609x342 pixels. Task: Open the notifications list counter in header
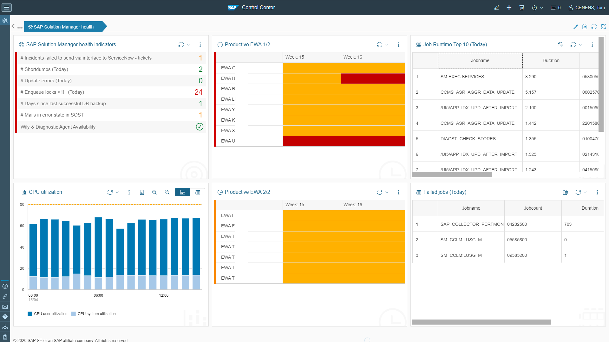[555, 8]
